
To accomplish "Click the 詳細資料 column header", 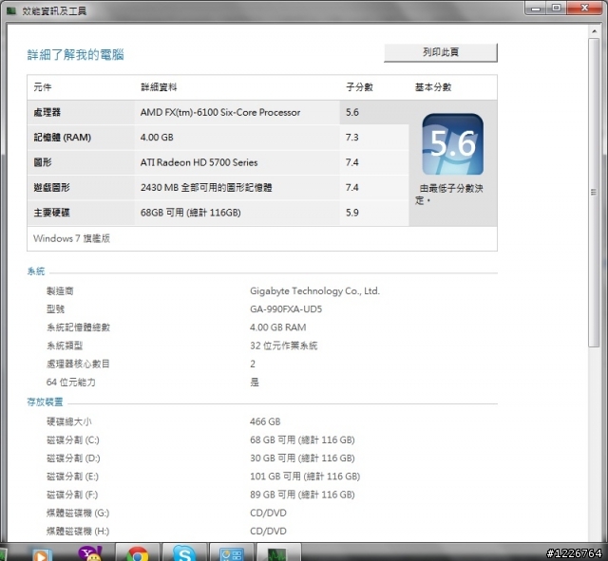I will pos(159,87).
